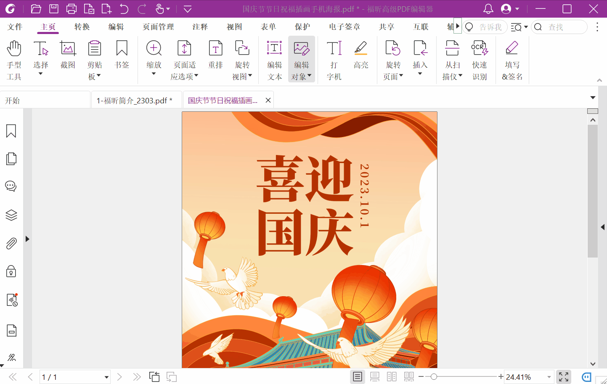Expand the left navigation panel arrow
This screenshot has height=384, width=607.
[27, 239]
